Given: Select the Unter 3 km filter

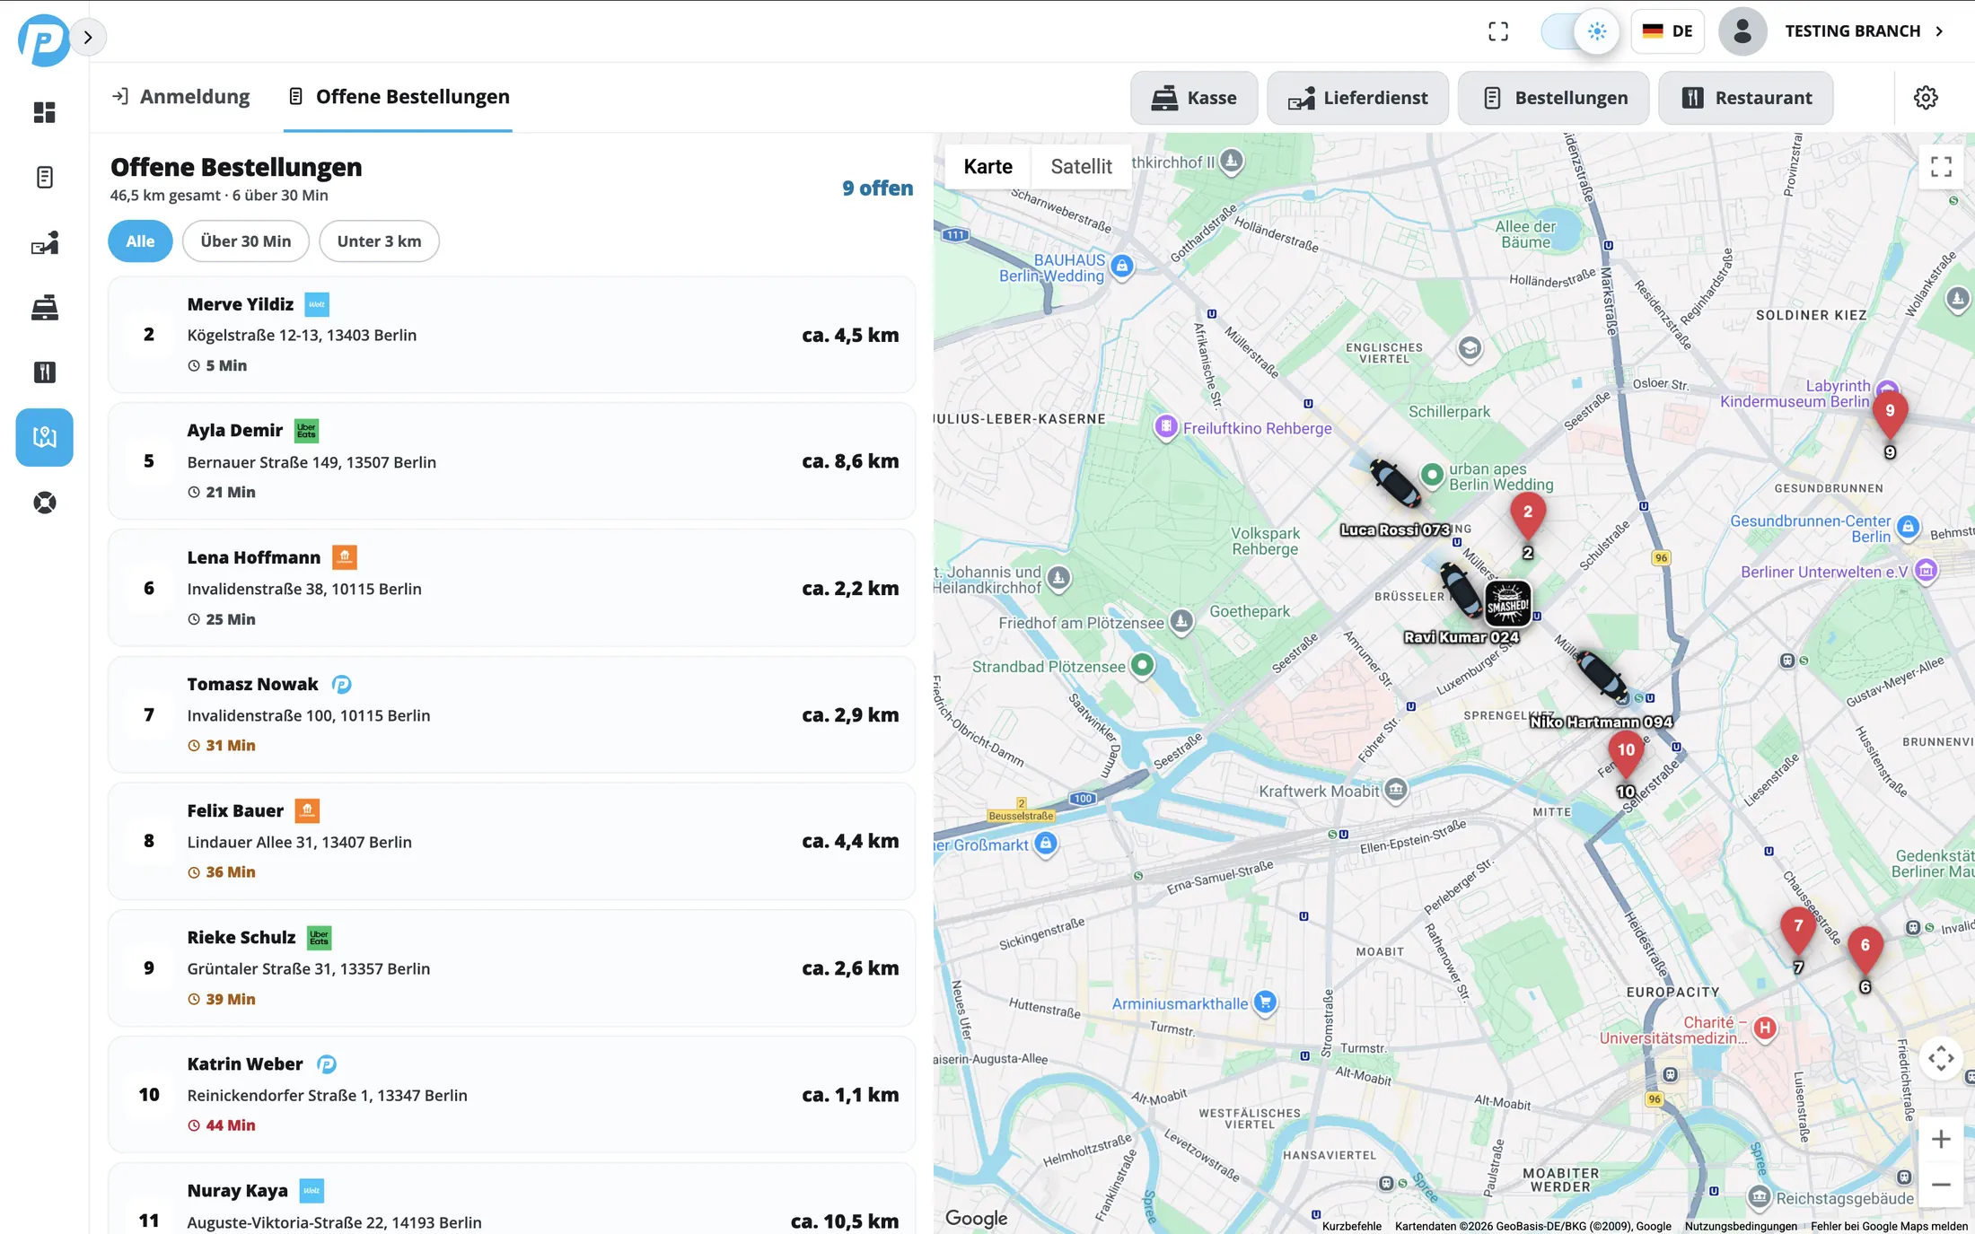Looking at the screenshot, I should [x=379, y=241].
